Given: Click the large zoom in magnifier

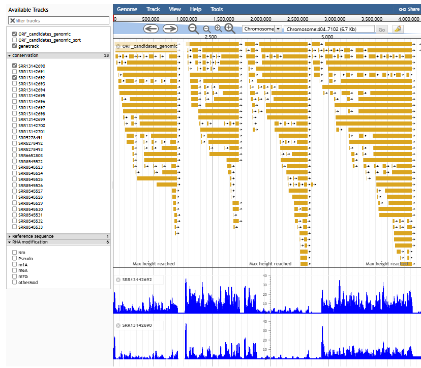Looking at the screenshot, I should [x=229, y=28].
